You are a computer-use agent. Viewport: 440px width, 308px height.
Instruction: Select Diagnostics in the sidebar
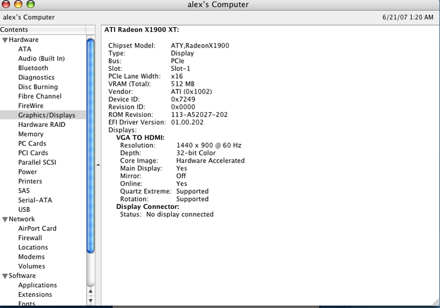tap(36, 78)
